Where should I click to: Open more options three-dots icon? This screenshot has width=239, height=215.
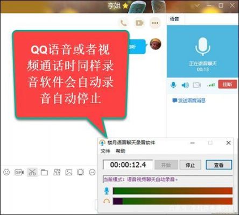(155, 23)
